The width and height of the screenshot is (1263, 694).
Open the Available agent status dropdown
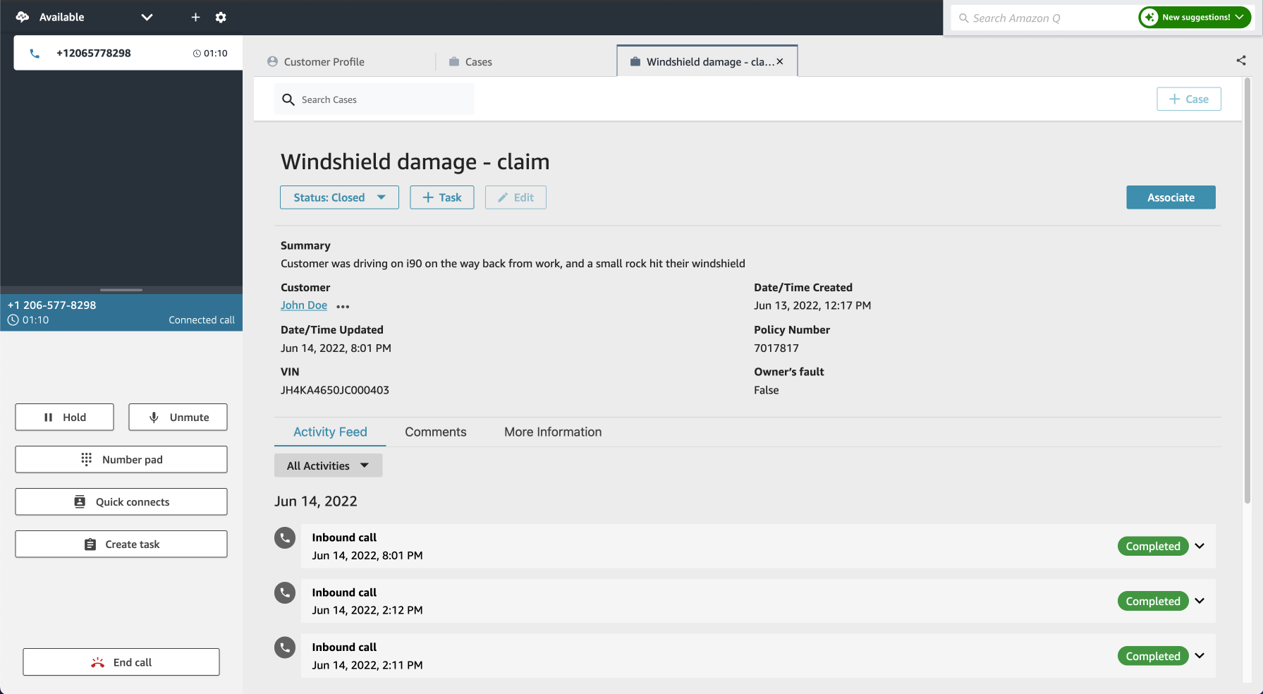pyautogui.click(x=147, y=18)
